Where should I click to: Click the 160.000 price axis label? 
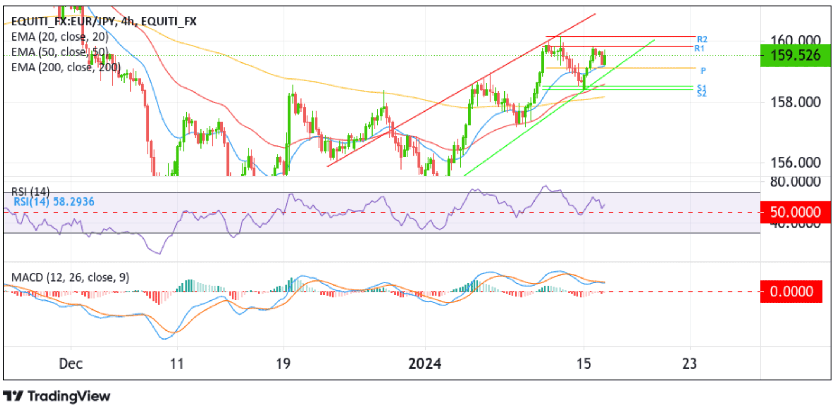coord(795,39)
